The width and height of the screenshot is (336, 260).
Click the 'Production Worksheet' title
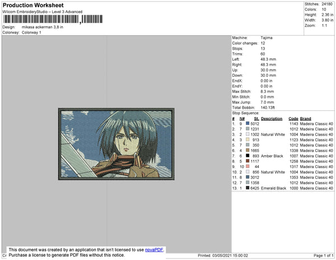coord(33,6)
